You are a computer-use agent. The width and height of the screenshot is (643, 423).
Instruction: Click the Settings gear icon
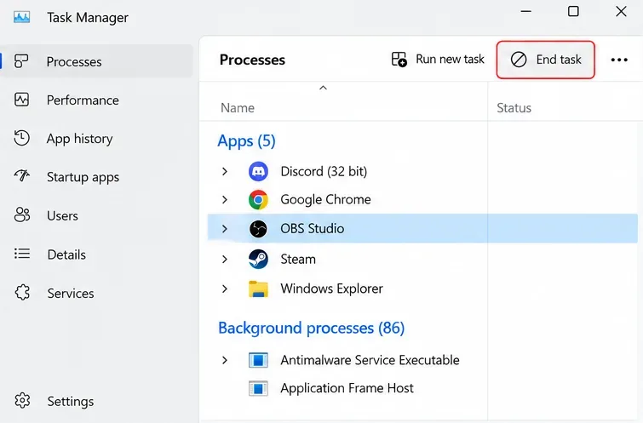click(x=22, y=401)
